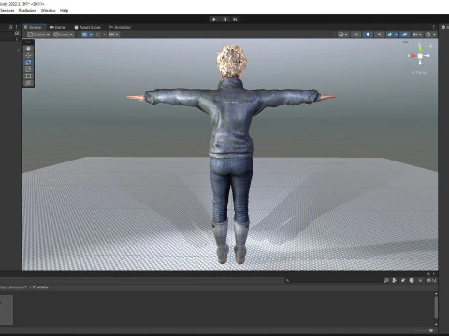
Task: Open the Animator tab
Action: [120, 27]
